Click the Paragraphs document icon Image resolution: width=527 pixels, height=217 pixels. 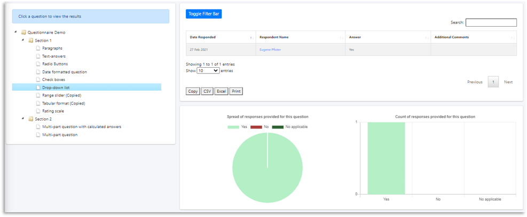pyautogui.click(x=38, y=49)
